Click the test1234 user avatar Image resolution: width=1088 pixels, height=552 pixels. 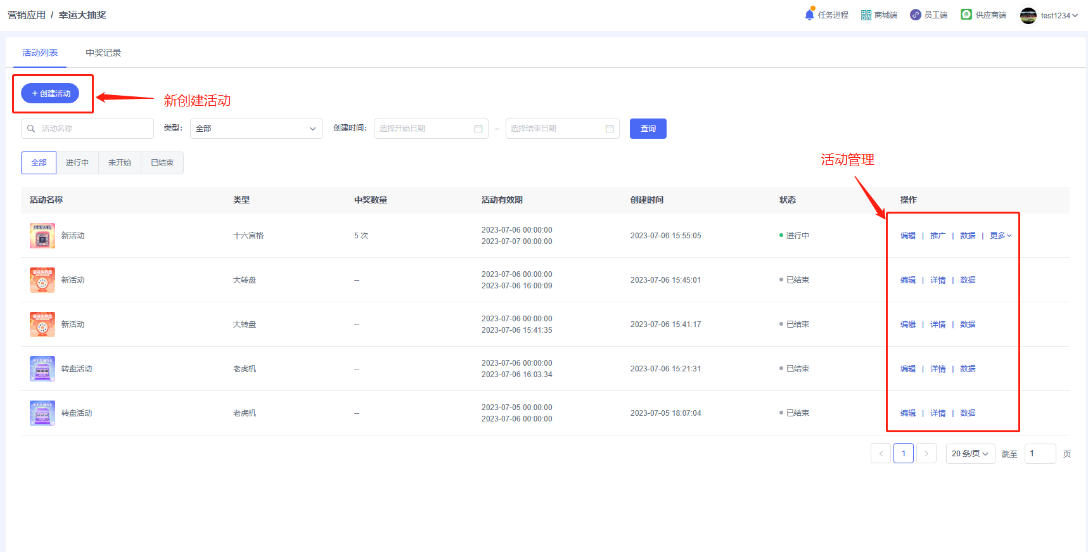pos(1028,16)
